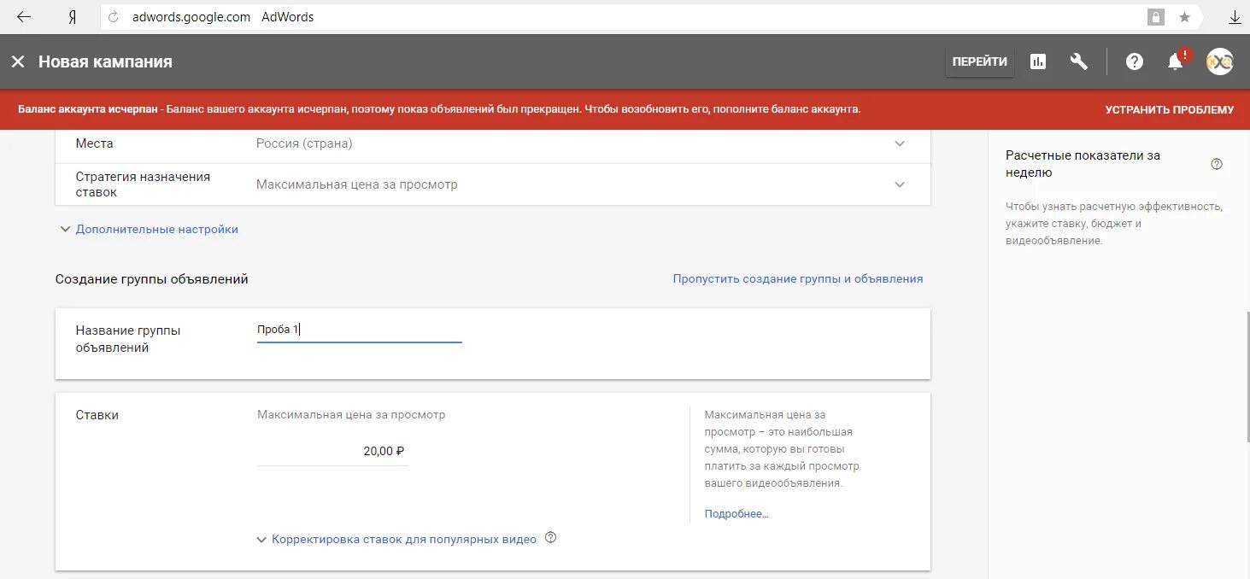1250x579 pixels.
Task: Open help for weekly estimates panel
Action: tap(1217, 164)
